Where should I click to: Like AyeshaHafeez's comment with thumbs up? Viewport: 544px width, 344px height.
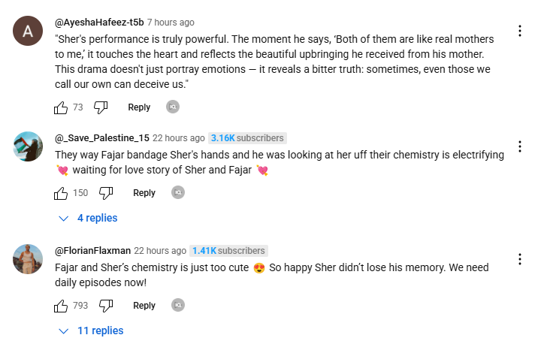click(x=62, y=107)
